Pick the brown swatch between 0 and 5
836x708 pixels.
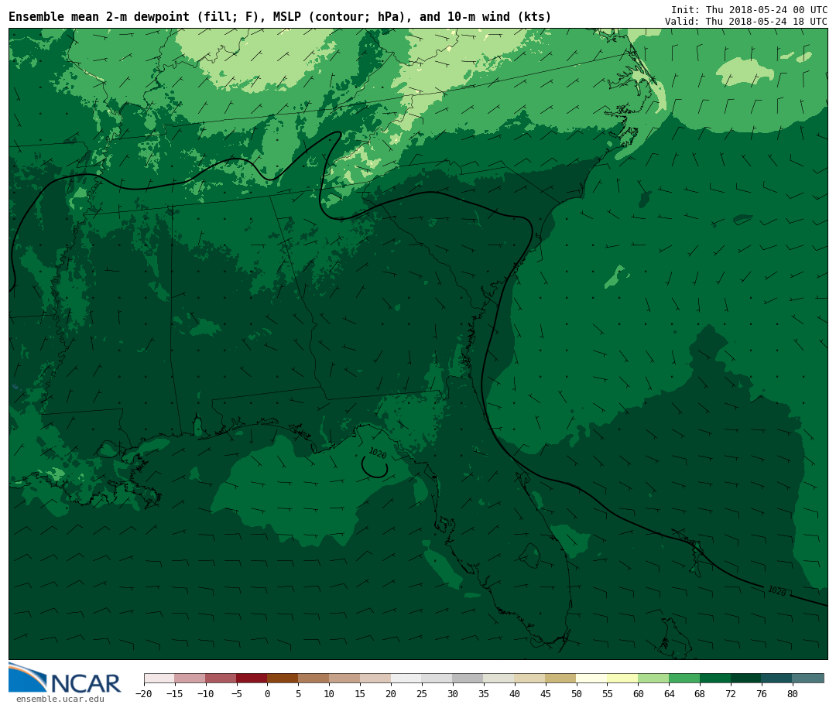coord(283,679)
